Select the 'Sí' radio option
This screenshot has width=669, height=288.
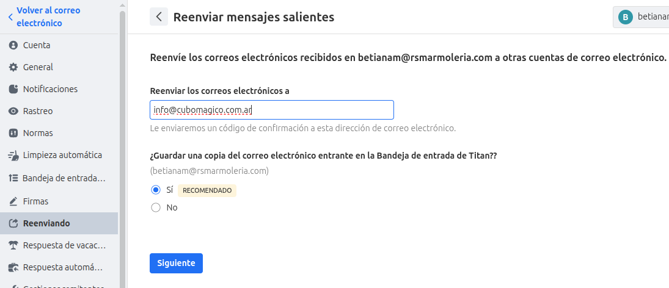155,190
